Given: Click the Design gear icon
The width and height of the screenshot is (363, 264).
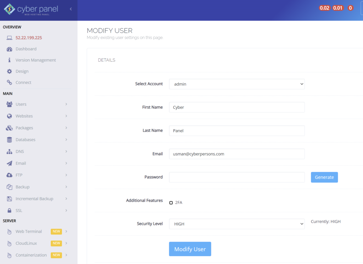Looking at the screenshot, I should [9, 71].
